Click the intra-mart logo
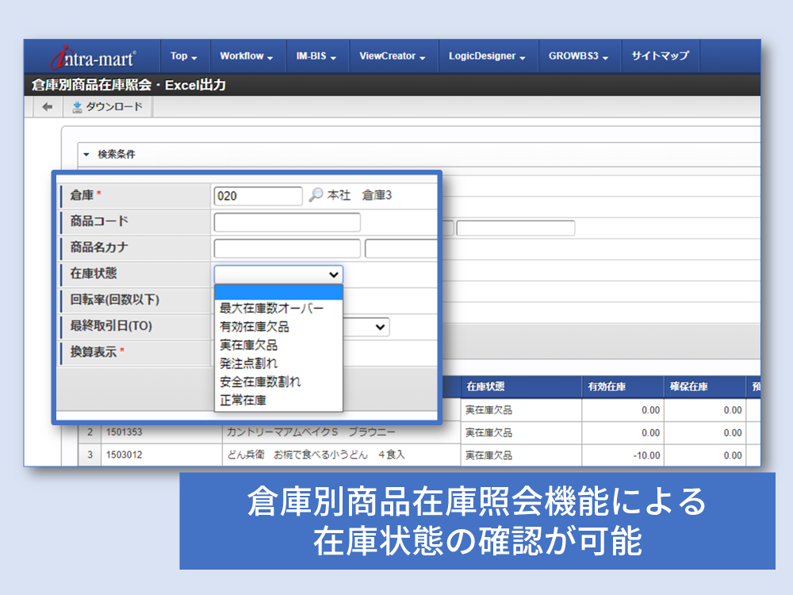The image size is (793, 595). 93,57
